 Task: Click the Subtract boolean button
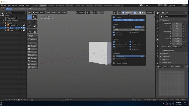click(x=22, y=9)
